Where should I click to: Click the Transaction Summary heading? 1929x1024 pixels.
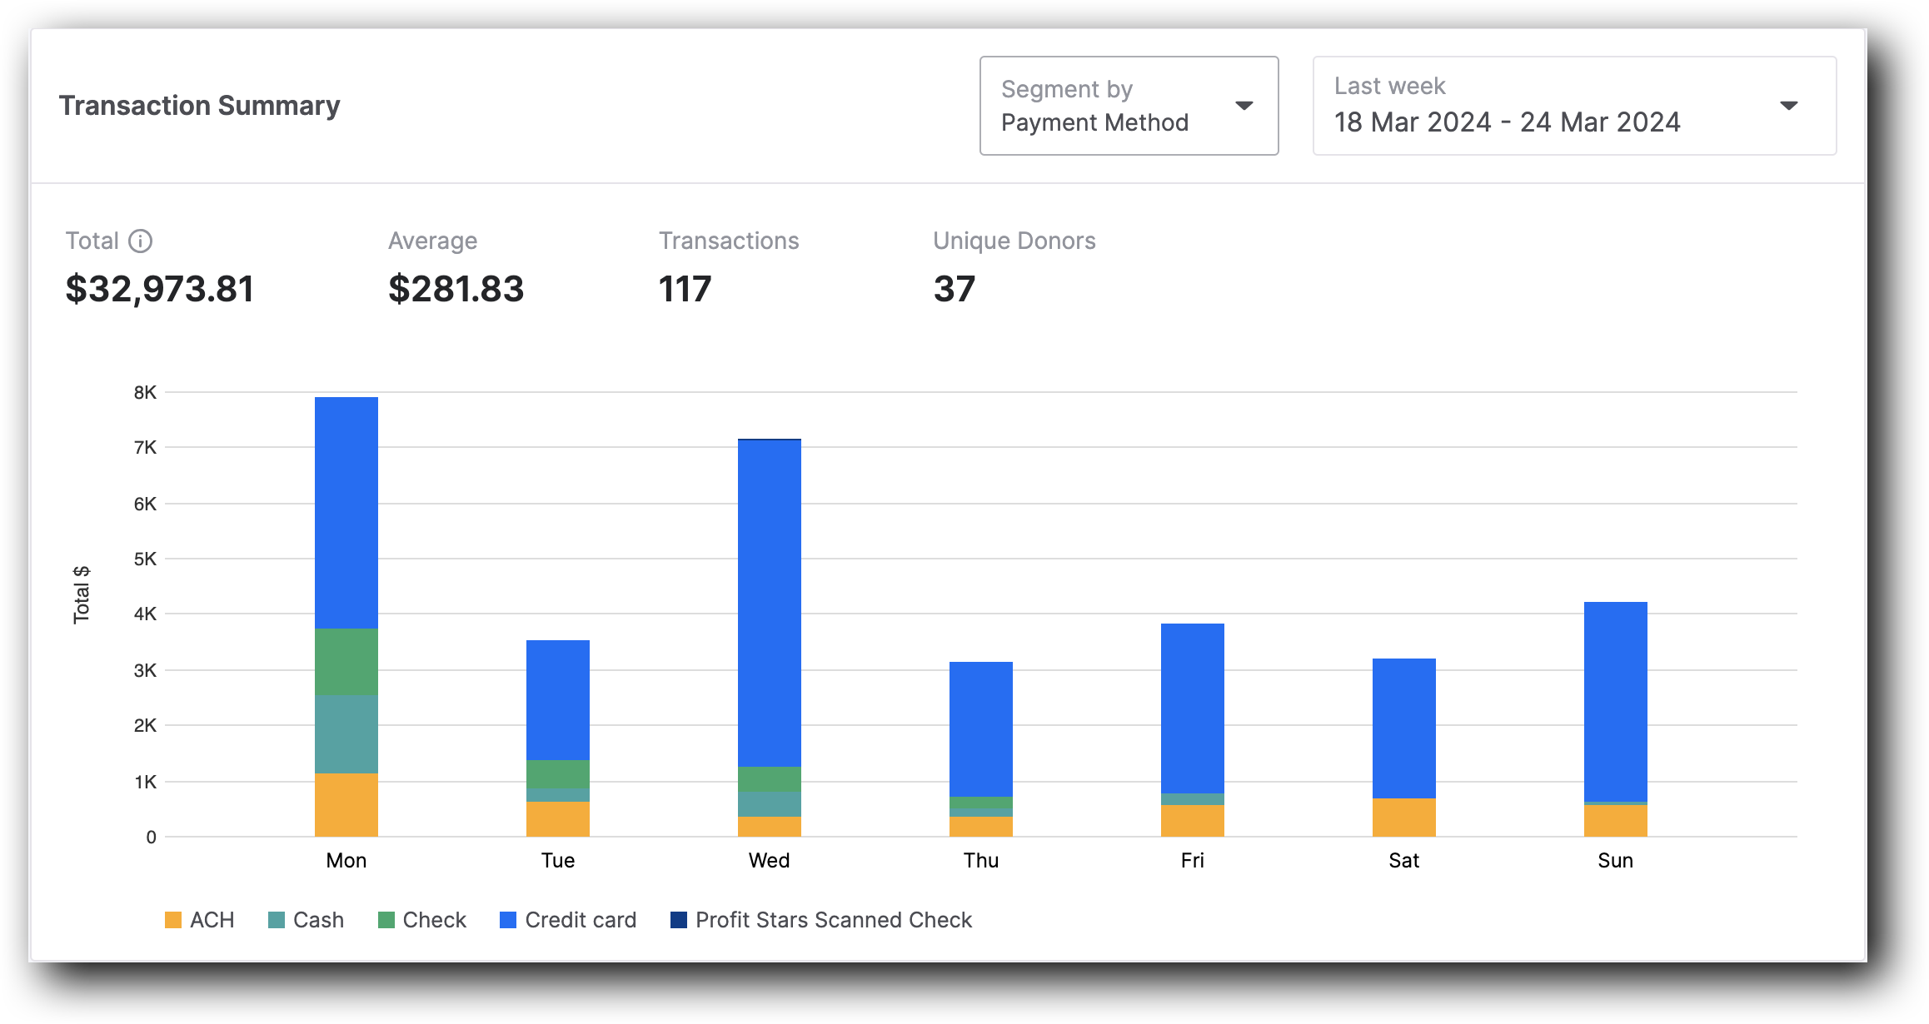click(x=199, y=105)
